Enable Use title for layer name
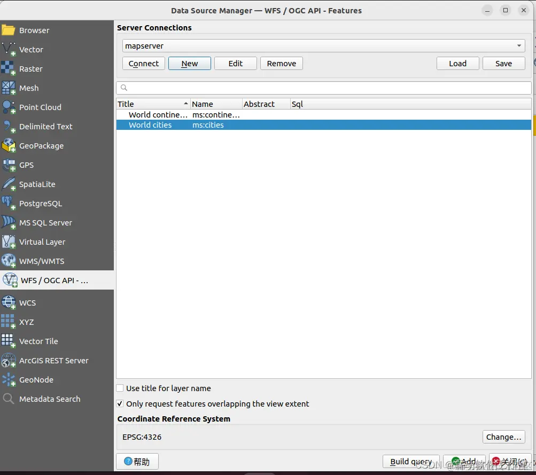The width and height of the screenshot is (536, 475). (x=120, y=388)
